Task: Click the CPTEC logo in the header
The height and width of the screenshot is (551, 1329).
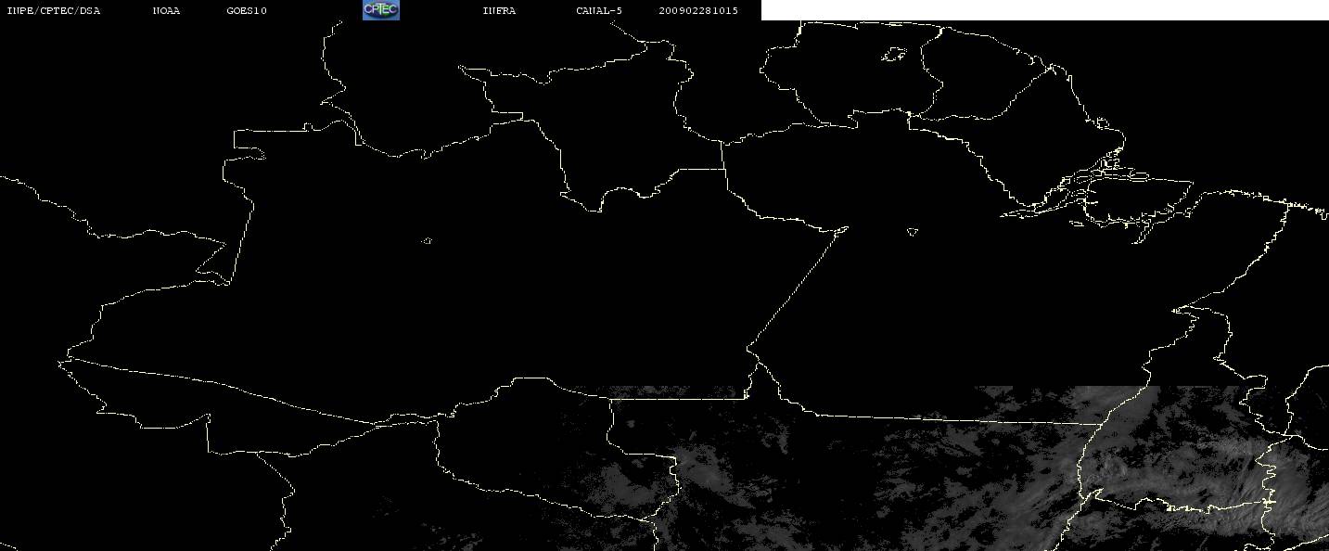Action: click(x=380, y=10)
